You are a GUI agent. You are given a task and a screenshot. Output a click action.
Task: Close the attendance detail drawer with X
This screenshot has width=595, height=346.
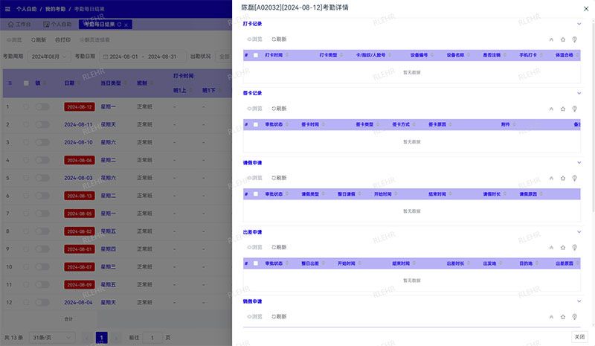click(586, 9)
